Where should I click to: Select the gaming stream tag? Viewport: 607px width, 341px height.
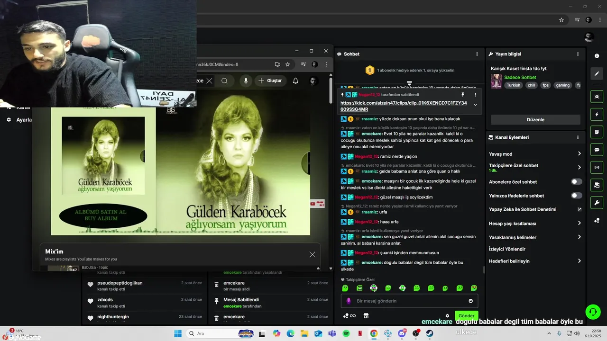coord(563,85)
